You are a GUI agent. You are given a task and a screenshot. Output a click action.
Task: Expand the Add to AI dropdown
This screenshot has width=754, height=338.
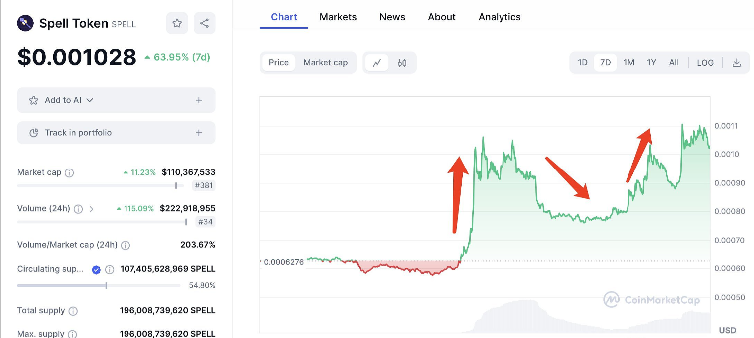(x=90, y=100)
